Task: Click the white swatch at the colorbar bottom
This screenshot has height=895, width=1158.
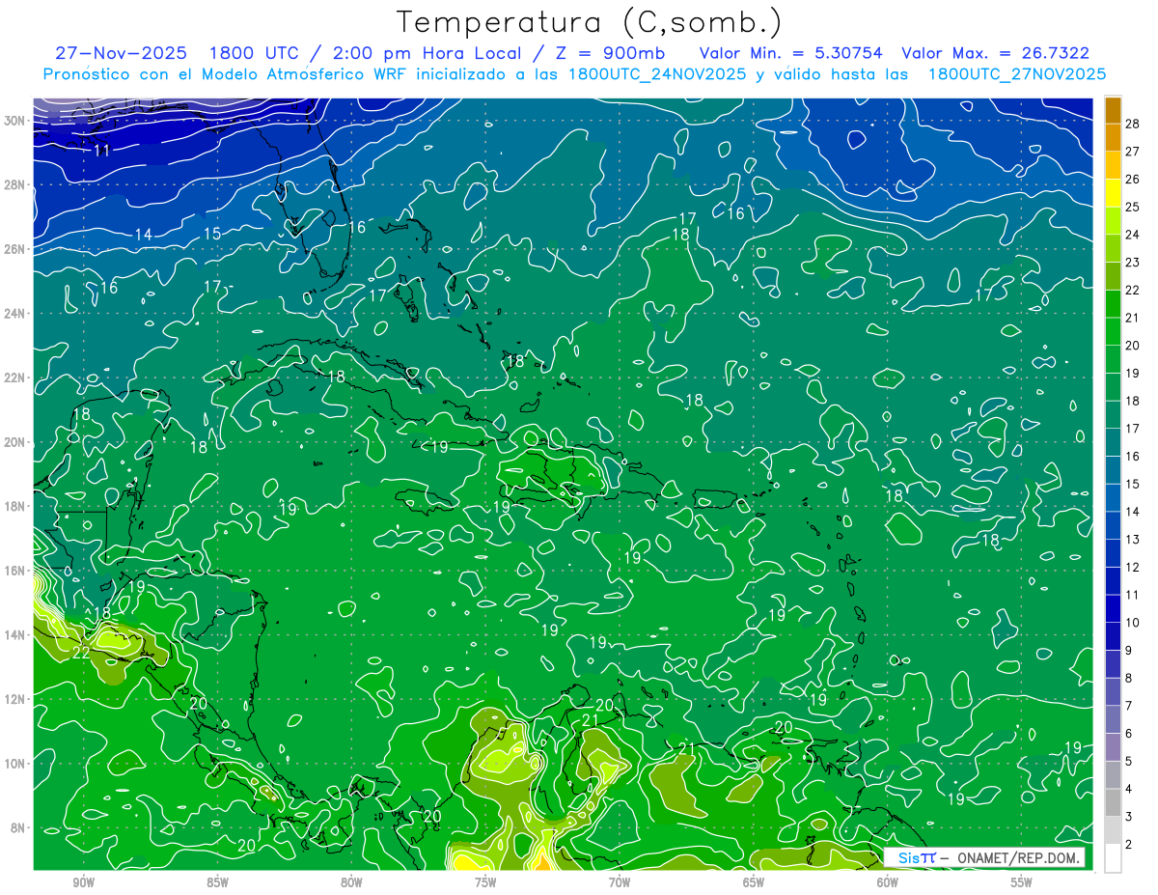Action: point(1114,858)
